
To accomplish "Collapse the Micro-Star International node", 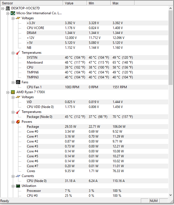I will 8,13.
